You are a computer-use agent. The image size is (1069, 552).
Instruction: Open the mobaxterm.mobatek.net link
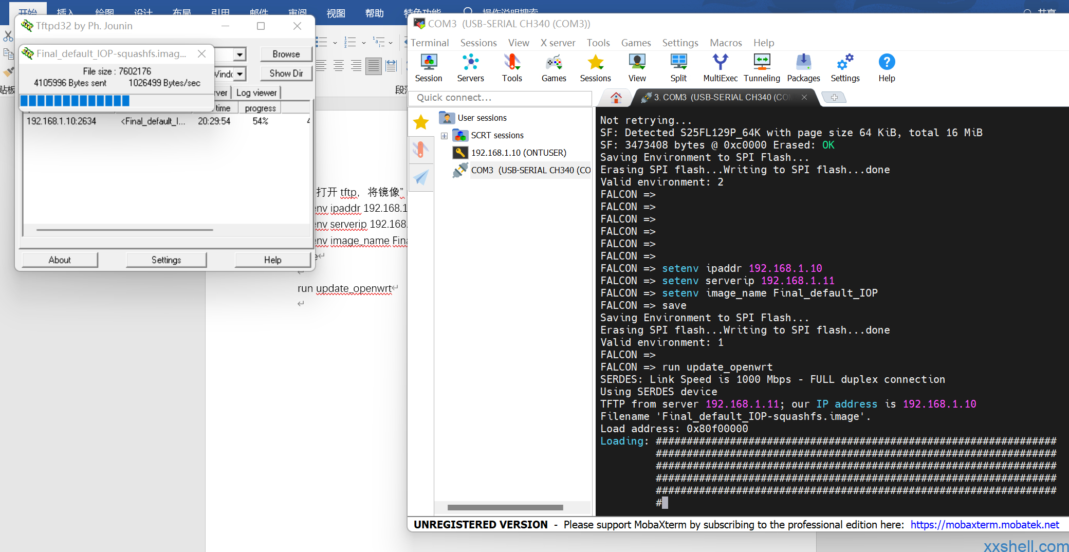tap(984, 525)
